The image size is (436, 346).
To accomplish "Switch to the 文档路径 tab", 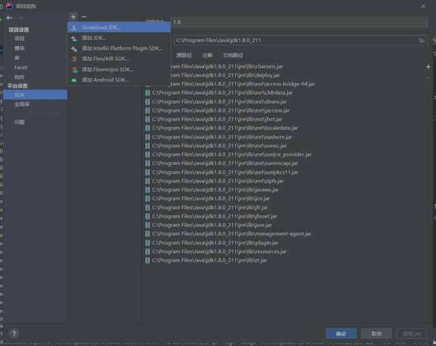I will coord(233,55).
